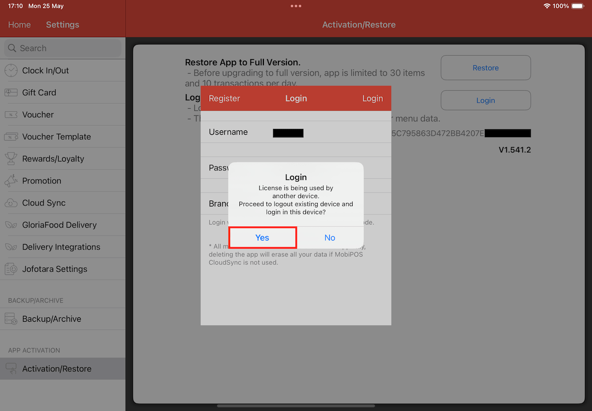The width and height of the screenshot is (592, 411).
Task: Select Voucher menu item
Action: pos(63,115)
